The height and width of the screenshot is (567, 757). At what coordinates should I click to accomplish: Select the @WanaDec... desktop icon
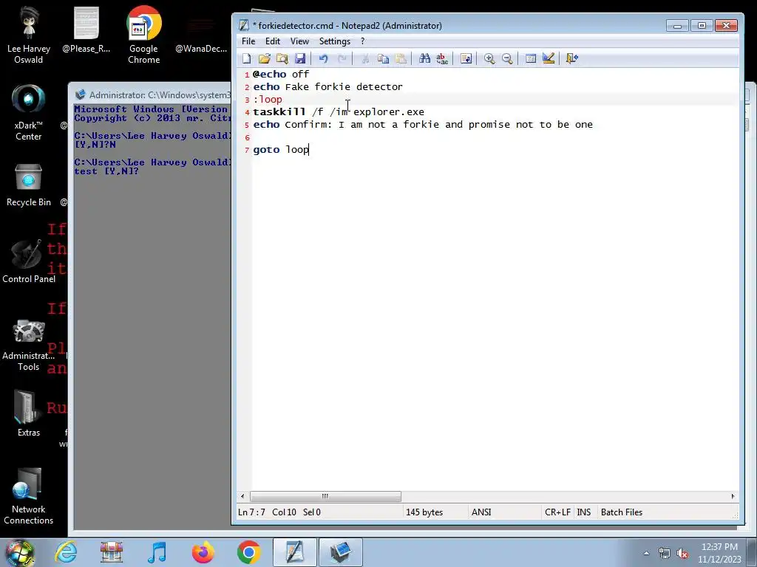pos(201,30)
